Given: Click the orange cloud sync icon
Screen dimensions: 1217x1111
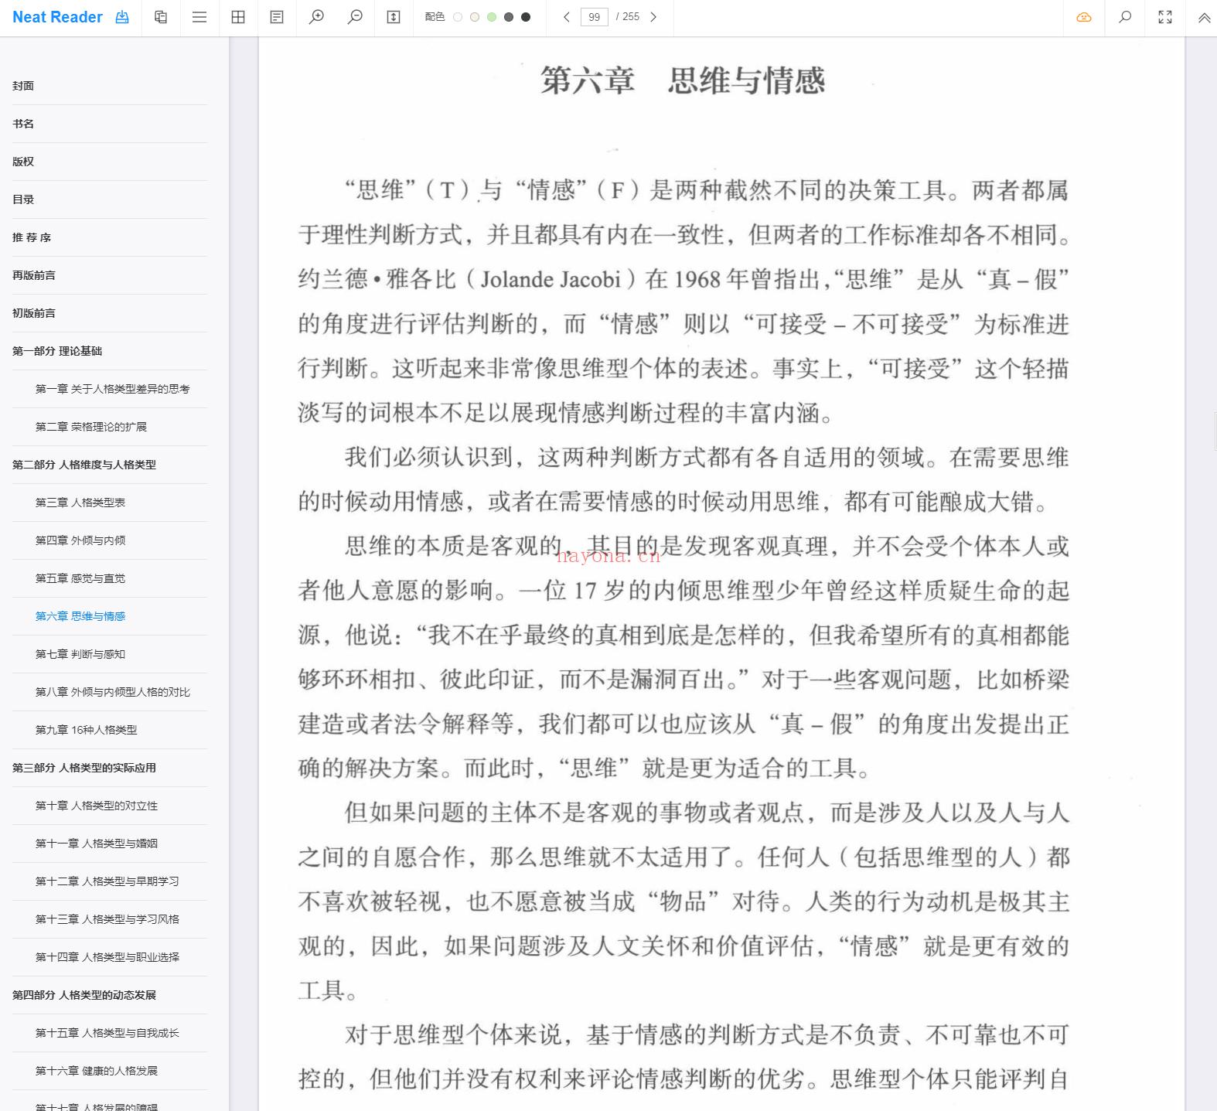Looking at the screenshot, I should pyautogui.click(x=1084, y=17).
